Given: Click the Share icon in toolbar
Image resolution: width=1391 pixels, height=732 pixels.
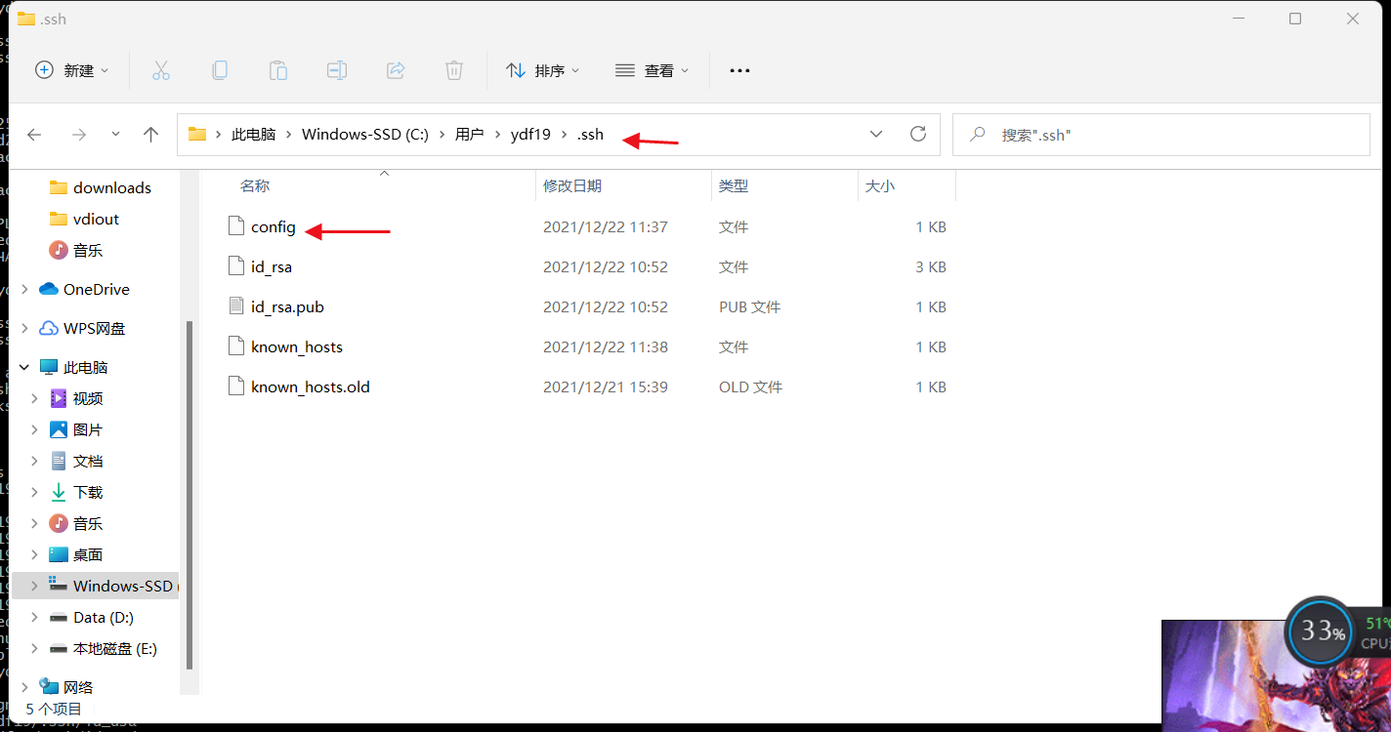Looking at the screenshot, I should 396,70.
